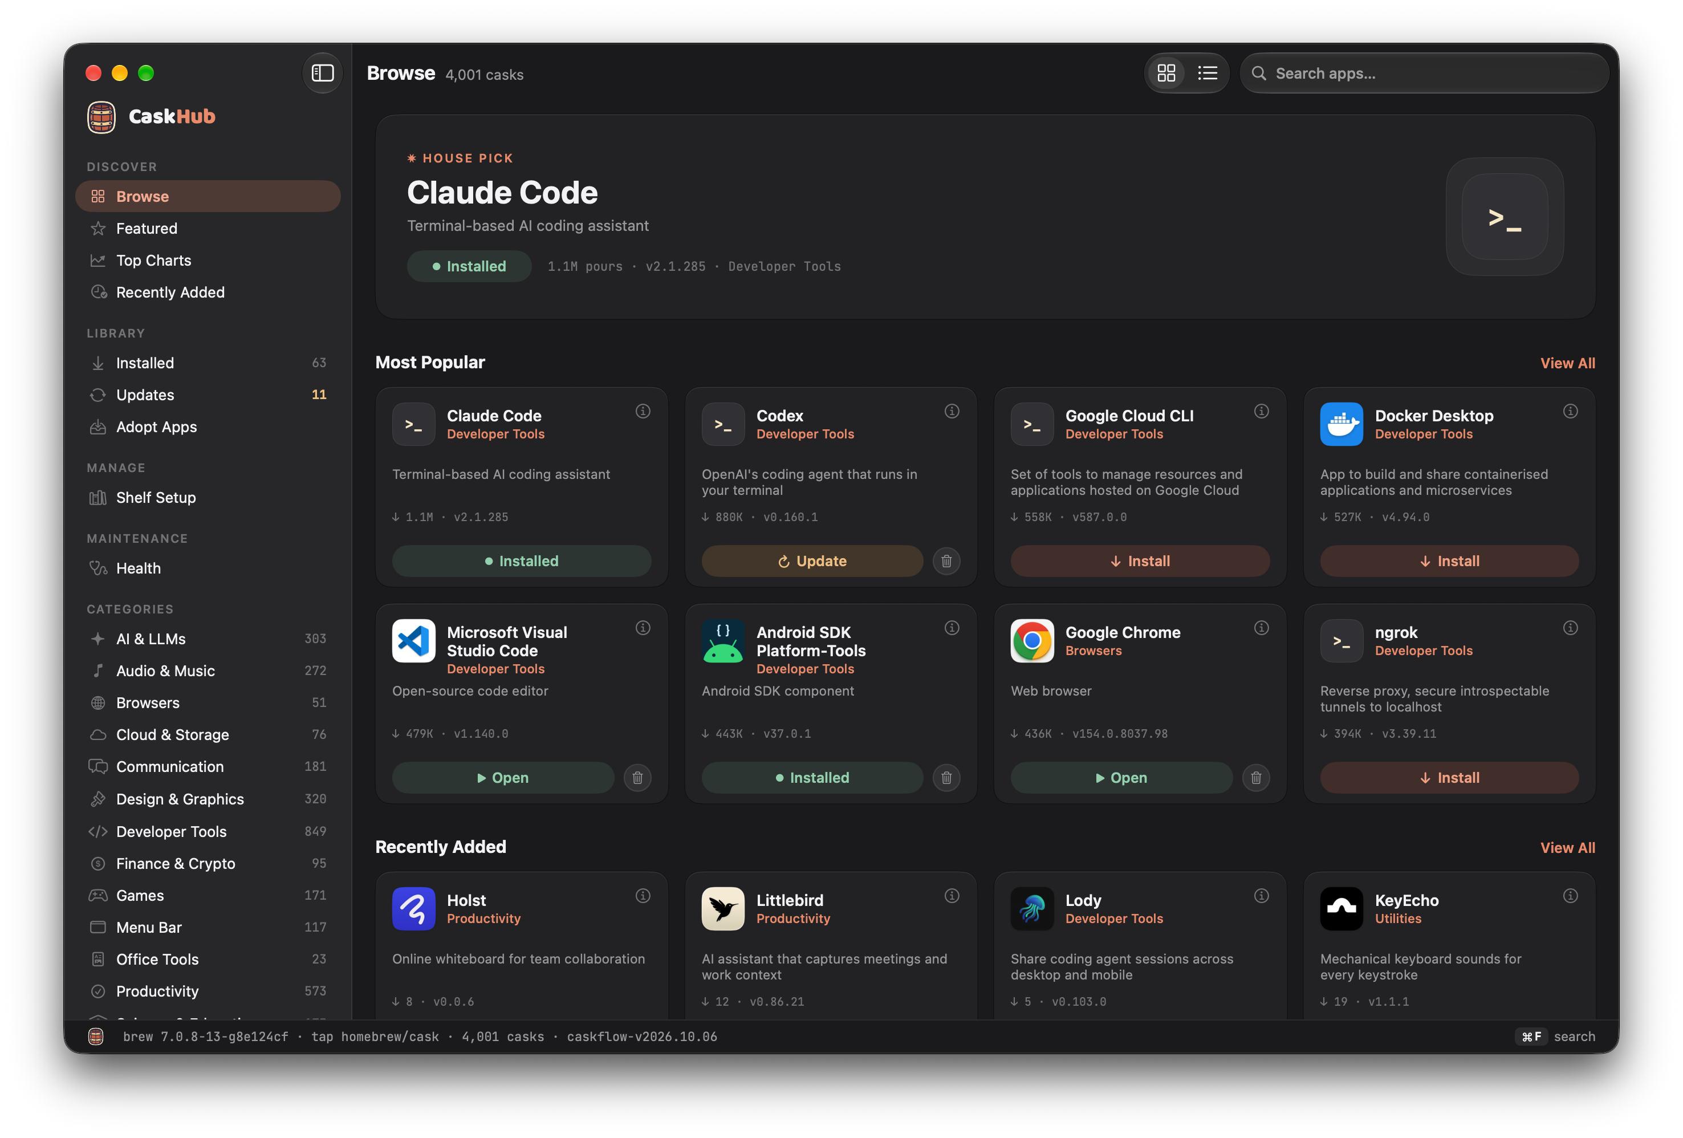This screenshot has height=1138, width=1683.
Task: Open Health maintenance page
Action: (x=208, y=568)
